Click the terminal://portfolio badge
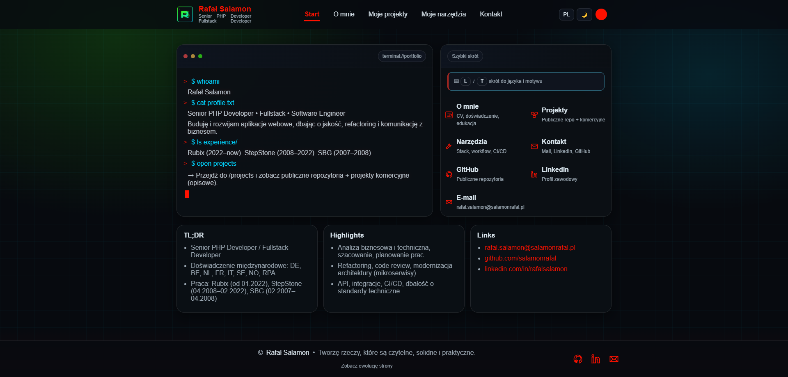Screen dimensions: 788x377 point(402,56)
